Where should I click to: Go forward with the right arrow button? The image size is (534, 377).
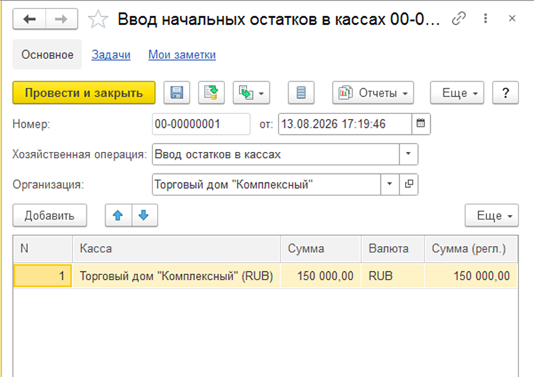(x=61, y=19)
